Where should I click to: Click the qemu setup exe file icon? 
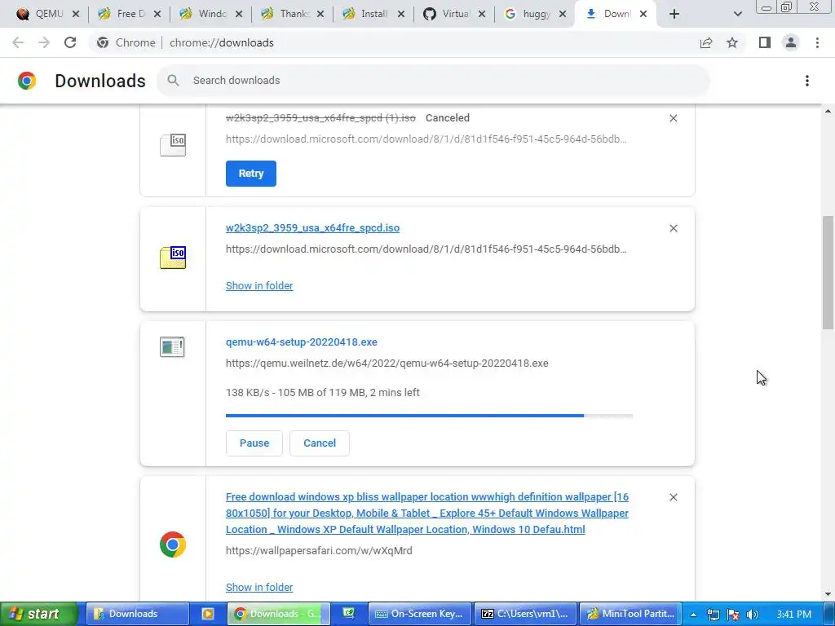click(173, 347)
